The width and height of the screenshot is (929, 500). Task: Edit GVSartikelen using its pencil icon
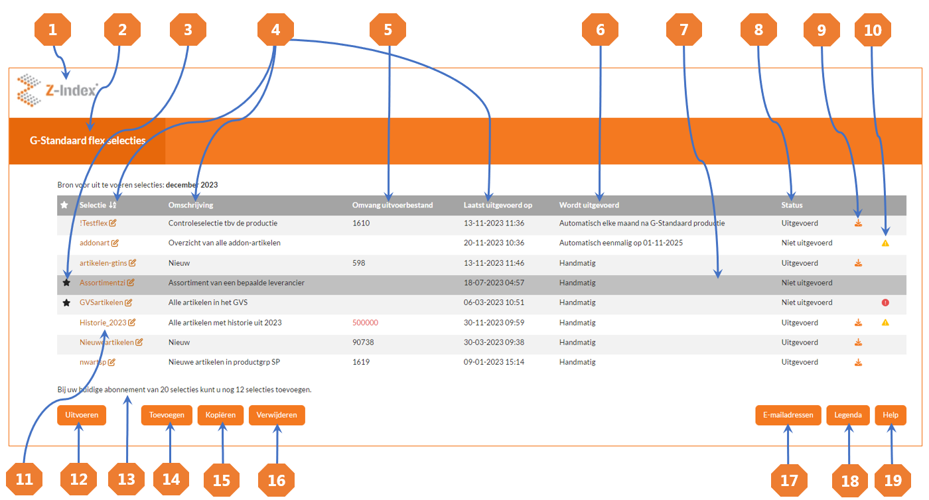click(x=128, y=303)
